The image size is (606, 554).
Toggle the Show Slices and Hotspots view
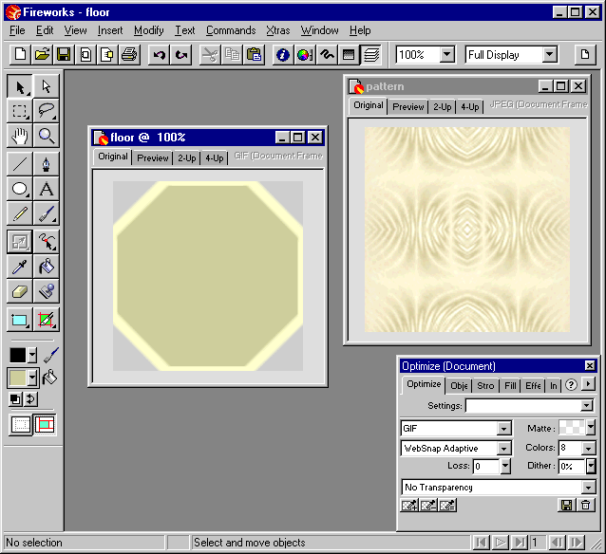(x=46, y=424)
